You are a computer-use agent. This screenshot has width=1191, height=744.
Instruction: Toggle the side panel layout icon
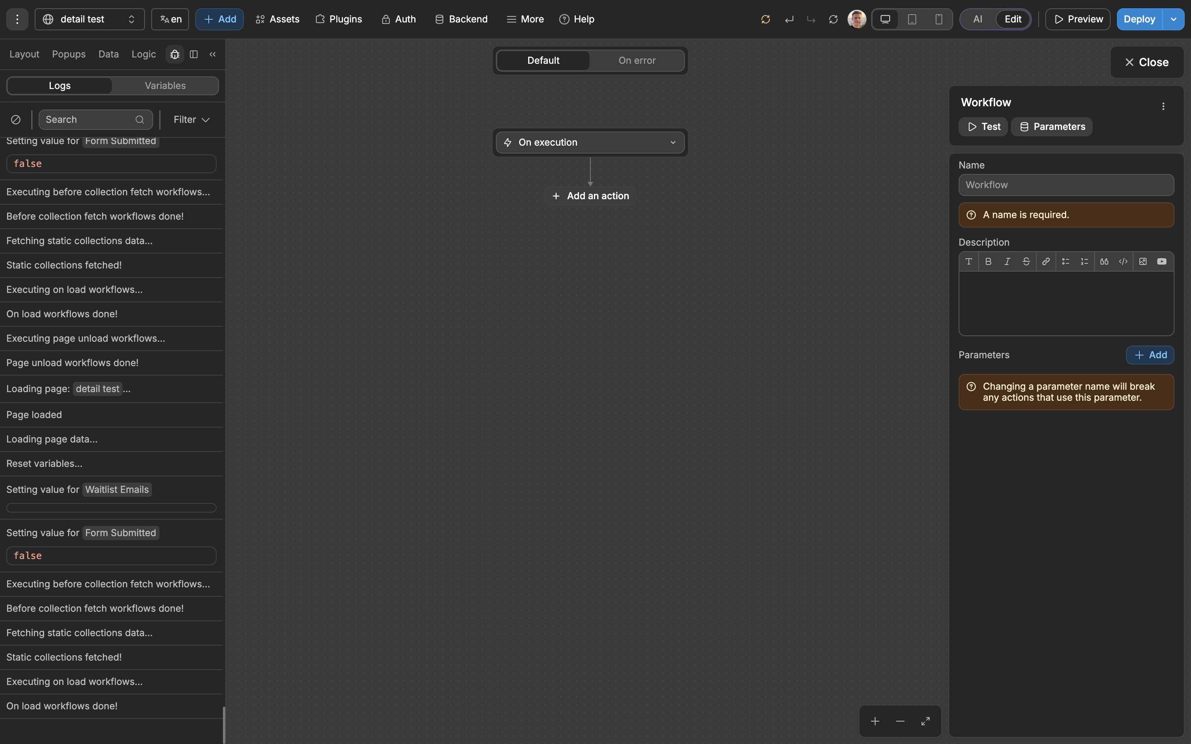[194, 54]
